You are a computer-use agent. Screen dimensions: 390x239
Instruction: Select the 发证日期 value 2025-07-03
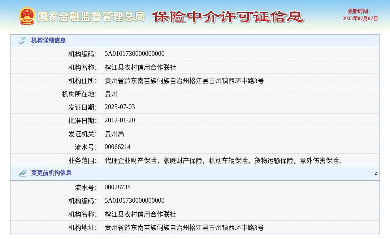click(x=120, y=107)
